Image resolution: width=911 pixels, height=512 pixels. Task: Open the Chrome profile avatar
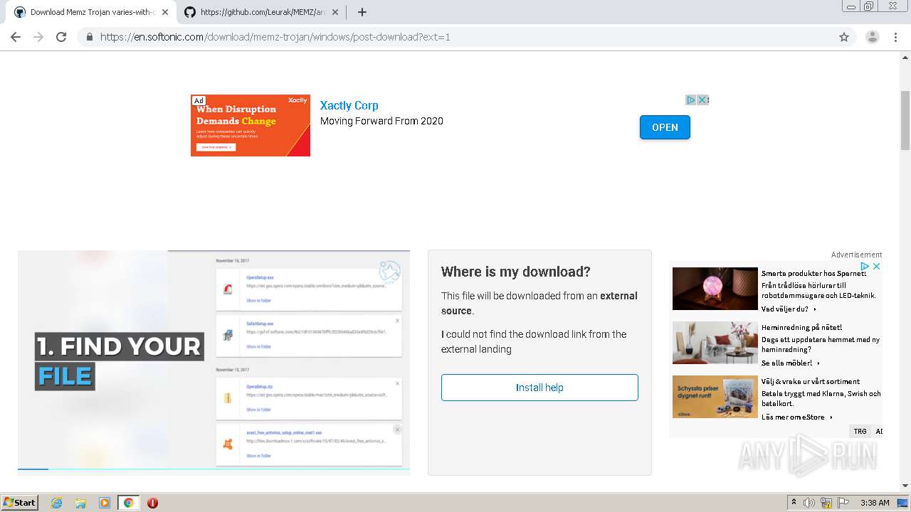pyautogui.click(x=873, y=37)
